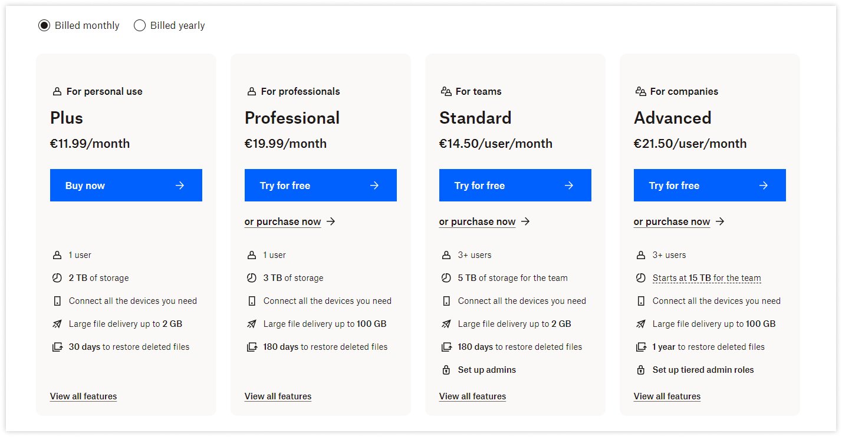Click the storage clock icon on the Professional plan

tap(252, 277)
